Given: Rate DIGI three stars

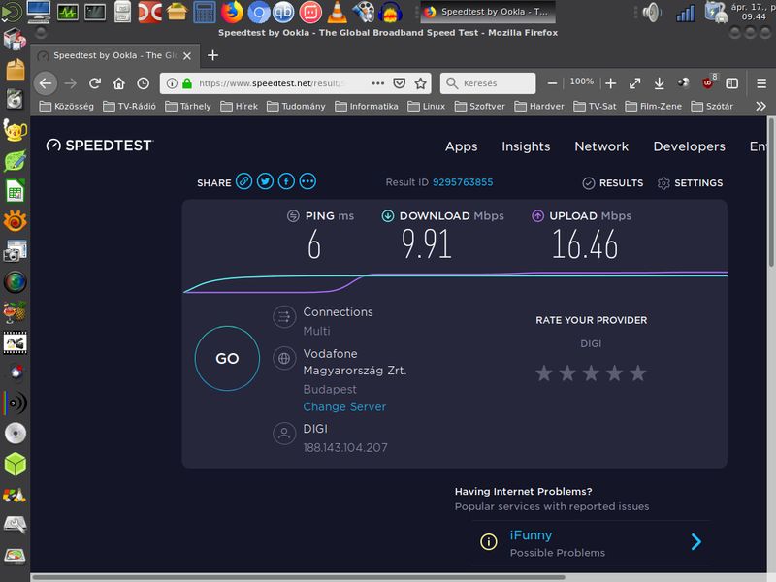Looking at the screenshot, I should [591, 373].
